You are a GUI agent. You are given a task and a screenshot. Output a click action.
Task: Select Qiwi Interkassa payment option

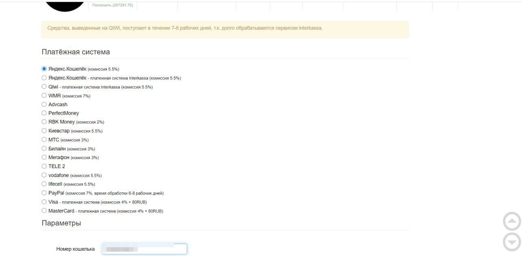pyautogui.click(x=44, y=86)
